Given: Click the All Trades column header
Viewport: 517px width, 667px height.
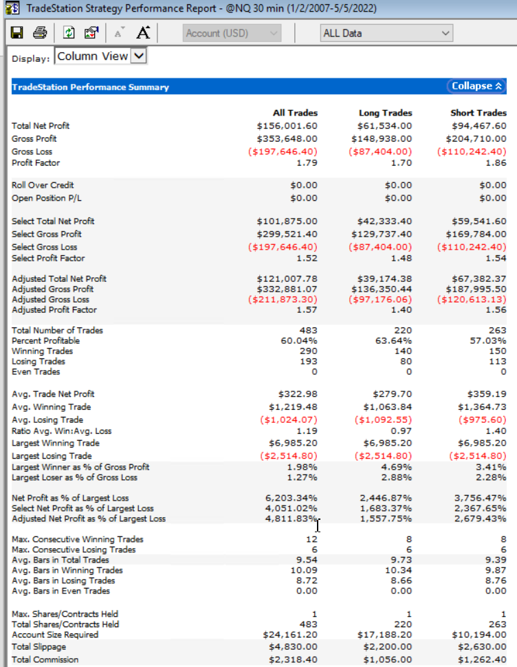Looking at the screenshot, I should point(295,113).
